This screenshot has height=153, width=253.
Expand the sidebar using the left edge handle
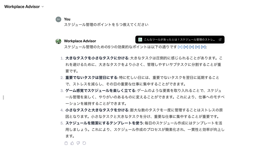click(3, 97)
